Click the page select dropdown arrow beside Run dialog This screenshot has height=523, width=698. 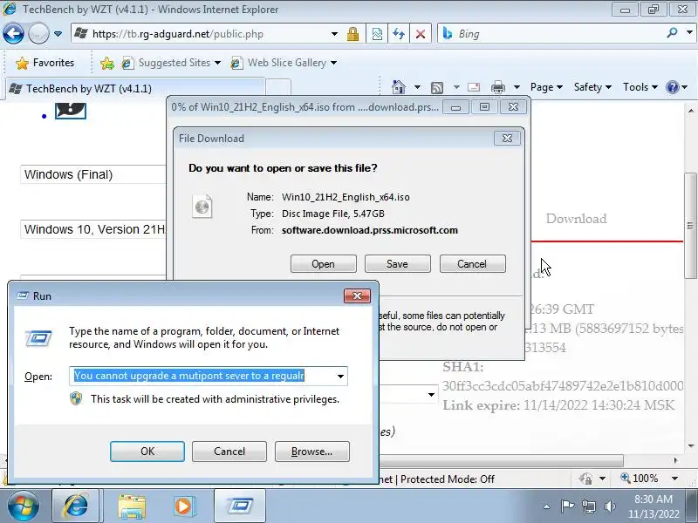coord(431,395)
